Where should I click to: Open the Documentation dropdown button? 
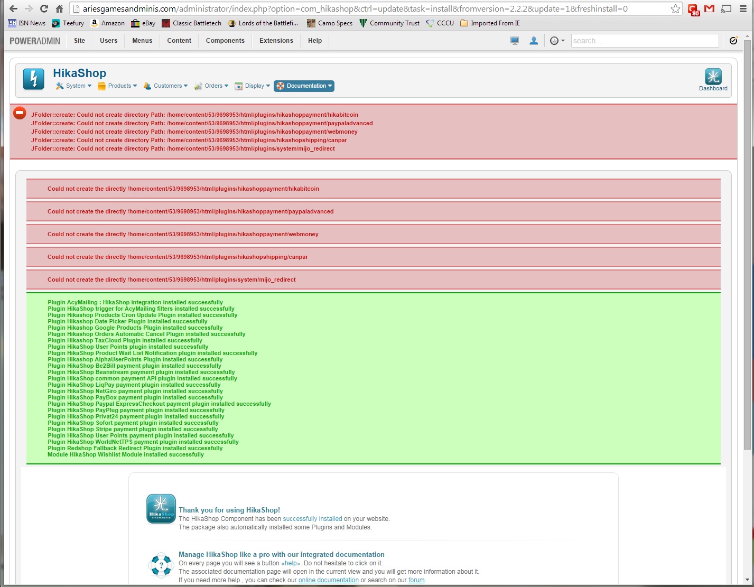pos(304,86)
